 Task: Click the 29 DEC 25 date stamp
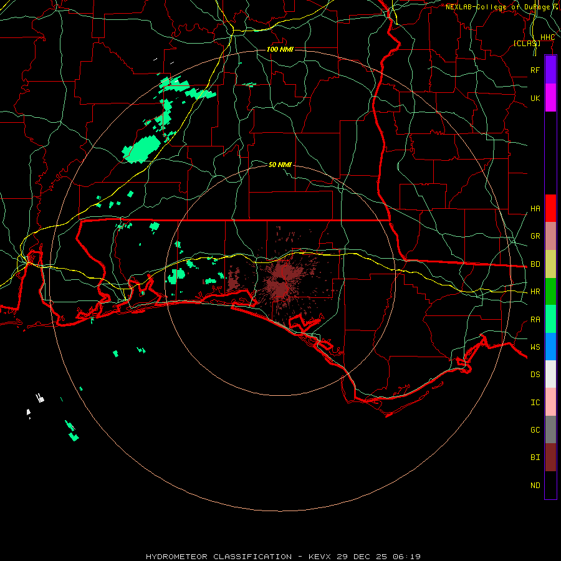coord(362,557)
